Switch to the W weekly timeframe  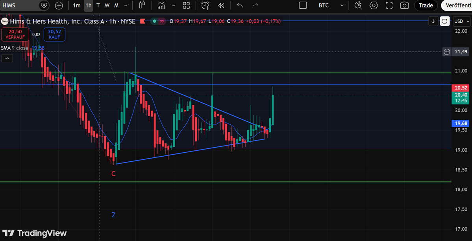pos(107,5)
